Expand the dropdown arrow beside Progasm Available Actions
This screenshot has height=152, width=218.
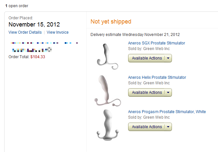pyautogui.click(x=168, y=127)
